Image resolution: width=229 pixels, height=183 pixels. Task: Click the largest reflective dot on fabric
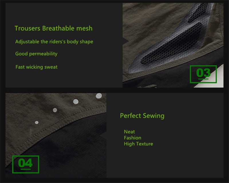pyautogui.click(x=99, y=96)
